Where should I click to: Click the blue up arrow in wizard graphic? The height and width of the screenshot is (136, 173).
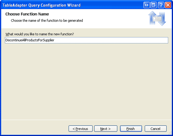152,18
